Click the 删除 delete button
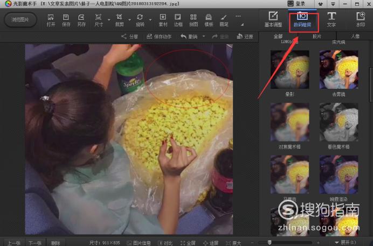Screen dimensions: 373x246 56,243
